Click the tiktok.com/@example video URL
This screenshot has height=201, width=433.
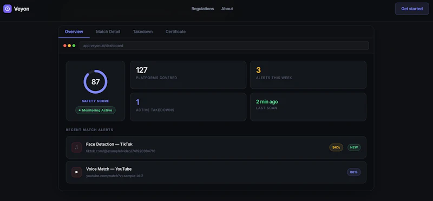[121, 151]
